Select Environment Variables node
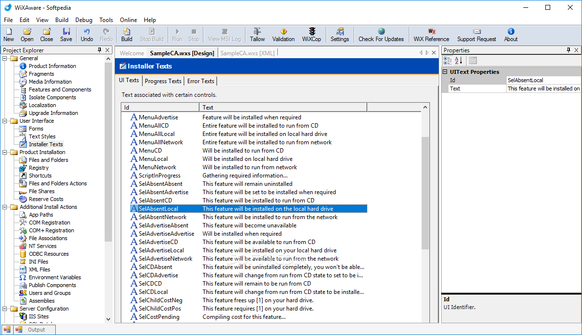Viewport: 582px width, 335px height. pos(55,277)
